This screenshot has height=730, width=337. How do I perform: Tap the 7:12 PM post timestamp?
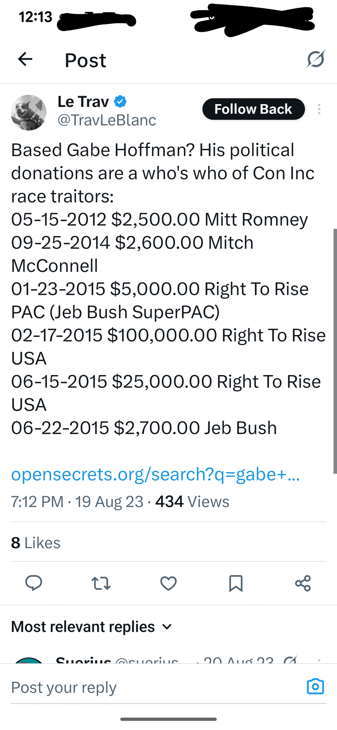coord(37,502)
